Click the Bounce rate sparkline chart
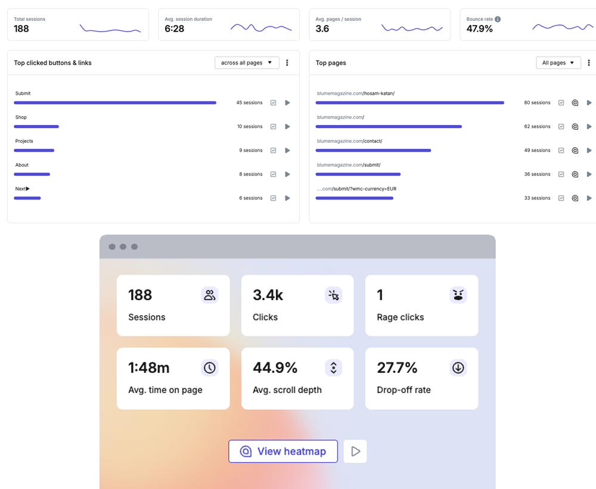 (x=563, y=27)
